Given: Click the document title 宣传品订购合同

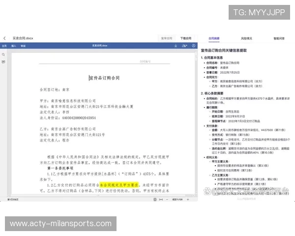Looking at the screenshot, I should point(104,78).
